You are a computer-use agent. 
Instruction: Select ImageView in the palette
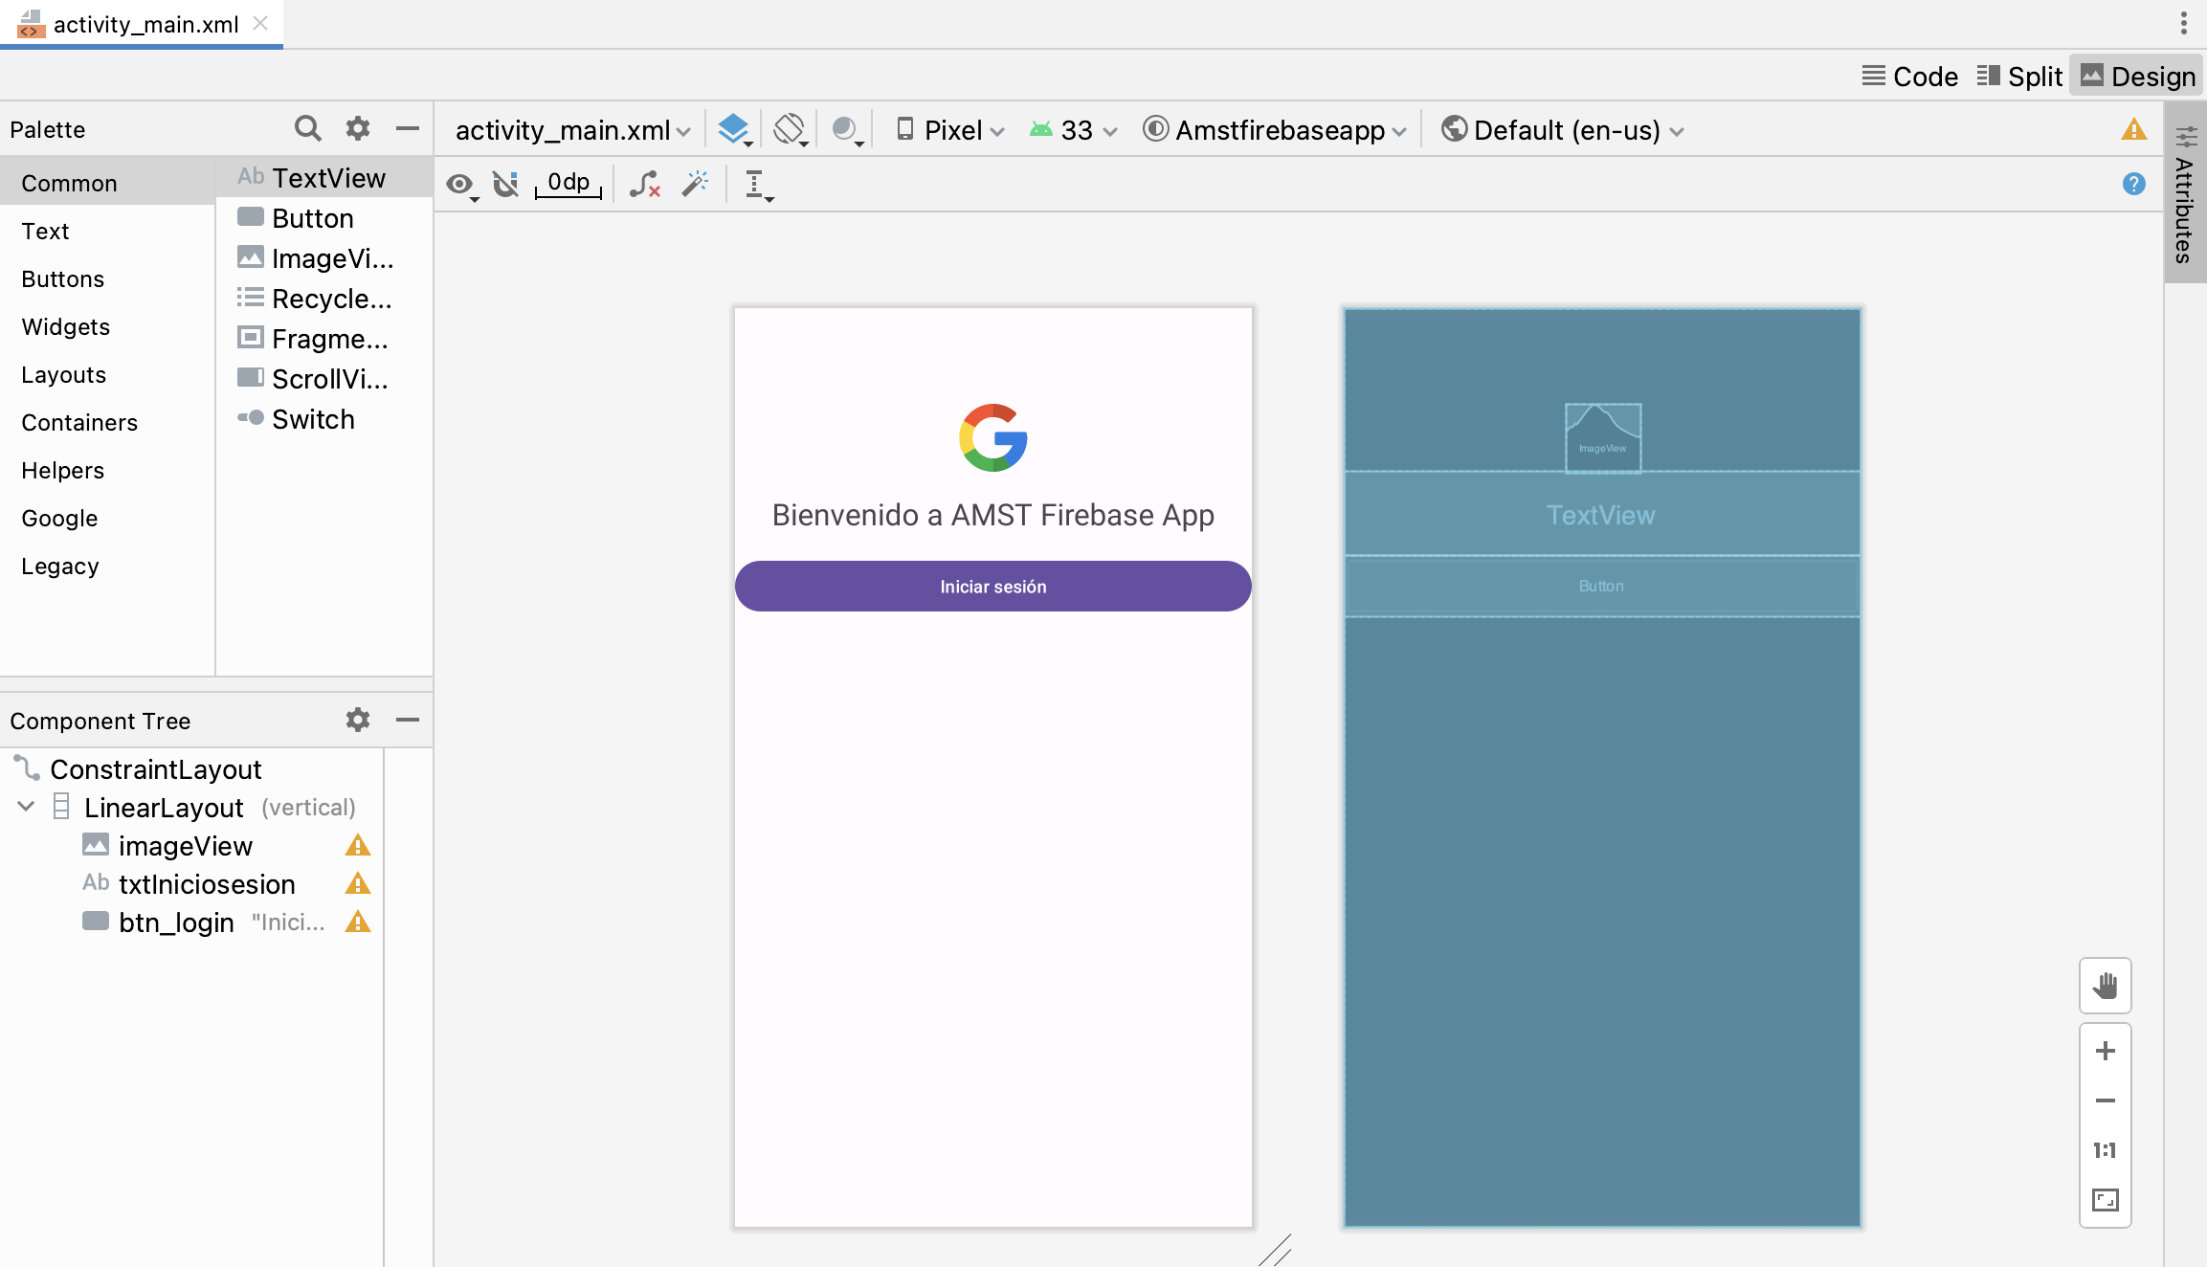click(324, 258)
